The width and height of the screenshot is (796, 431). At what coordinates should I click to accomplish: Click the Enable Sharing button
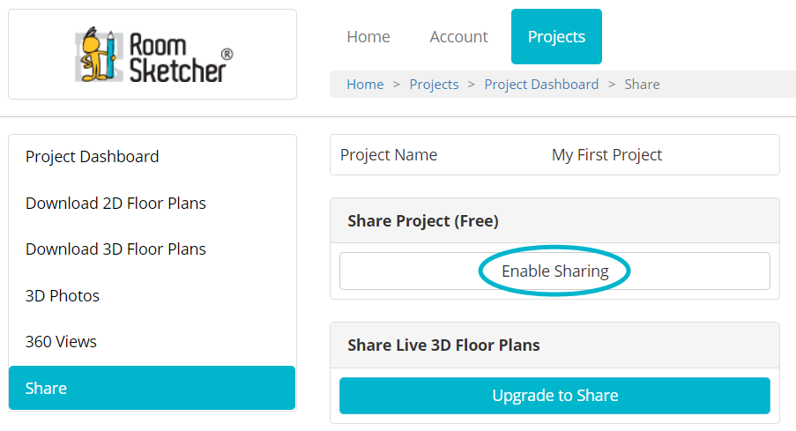(x=554, y=271)
